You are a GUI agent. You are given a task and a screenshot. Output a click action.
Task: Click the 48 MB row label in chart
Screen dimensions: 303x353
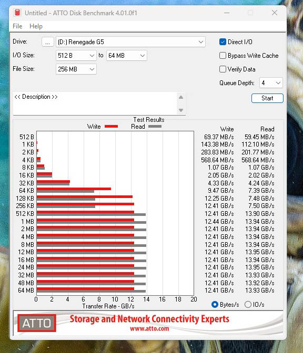26,283
